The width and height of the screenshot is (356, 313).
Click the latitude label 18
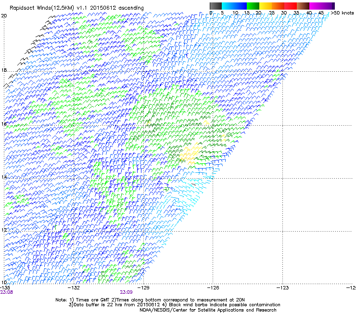pos(4,70)
